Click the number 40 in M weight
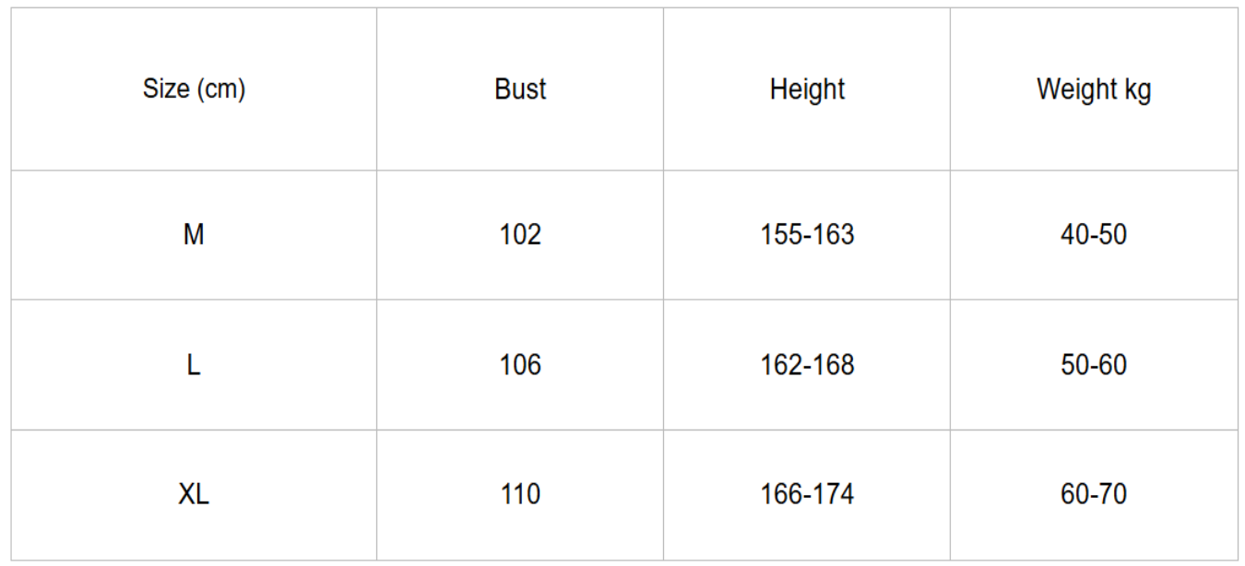The height and width of the screenshot is (566, 1245). click(x=1074, y=235)
